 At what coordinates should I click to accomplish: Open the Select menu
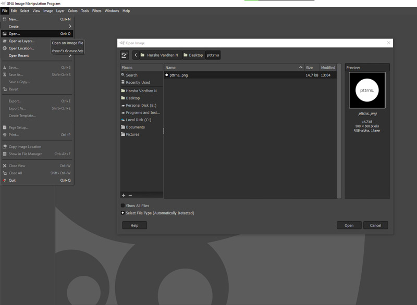tap(24, 11)
